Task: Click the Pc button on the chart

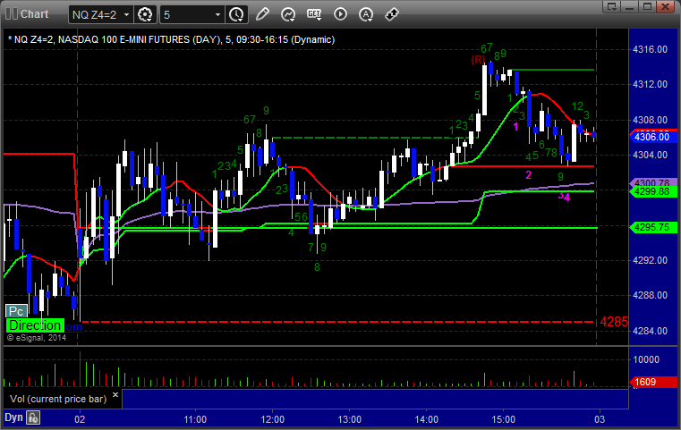Action: [x=16, y=311]
